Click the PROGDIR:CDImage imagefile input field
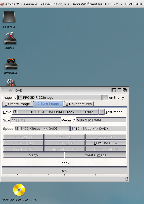 62,97
